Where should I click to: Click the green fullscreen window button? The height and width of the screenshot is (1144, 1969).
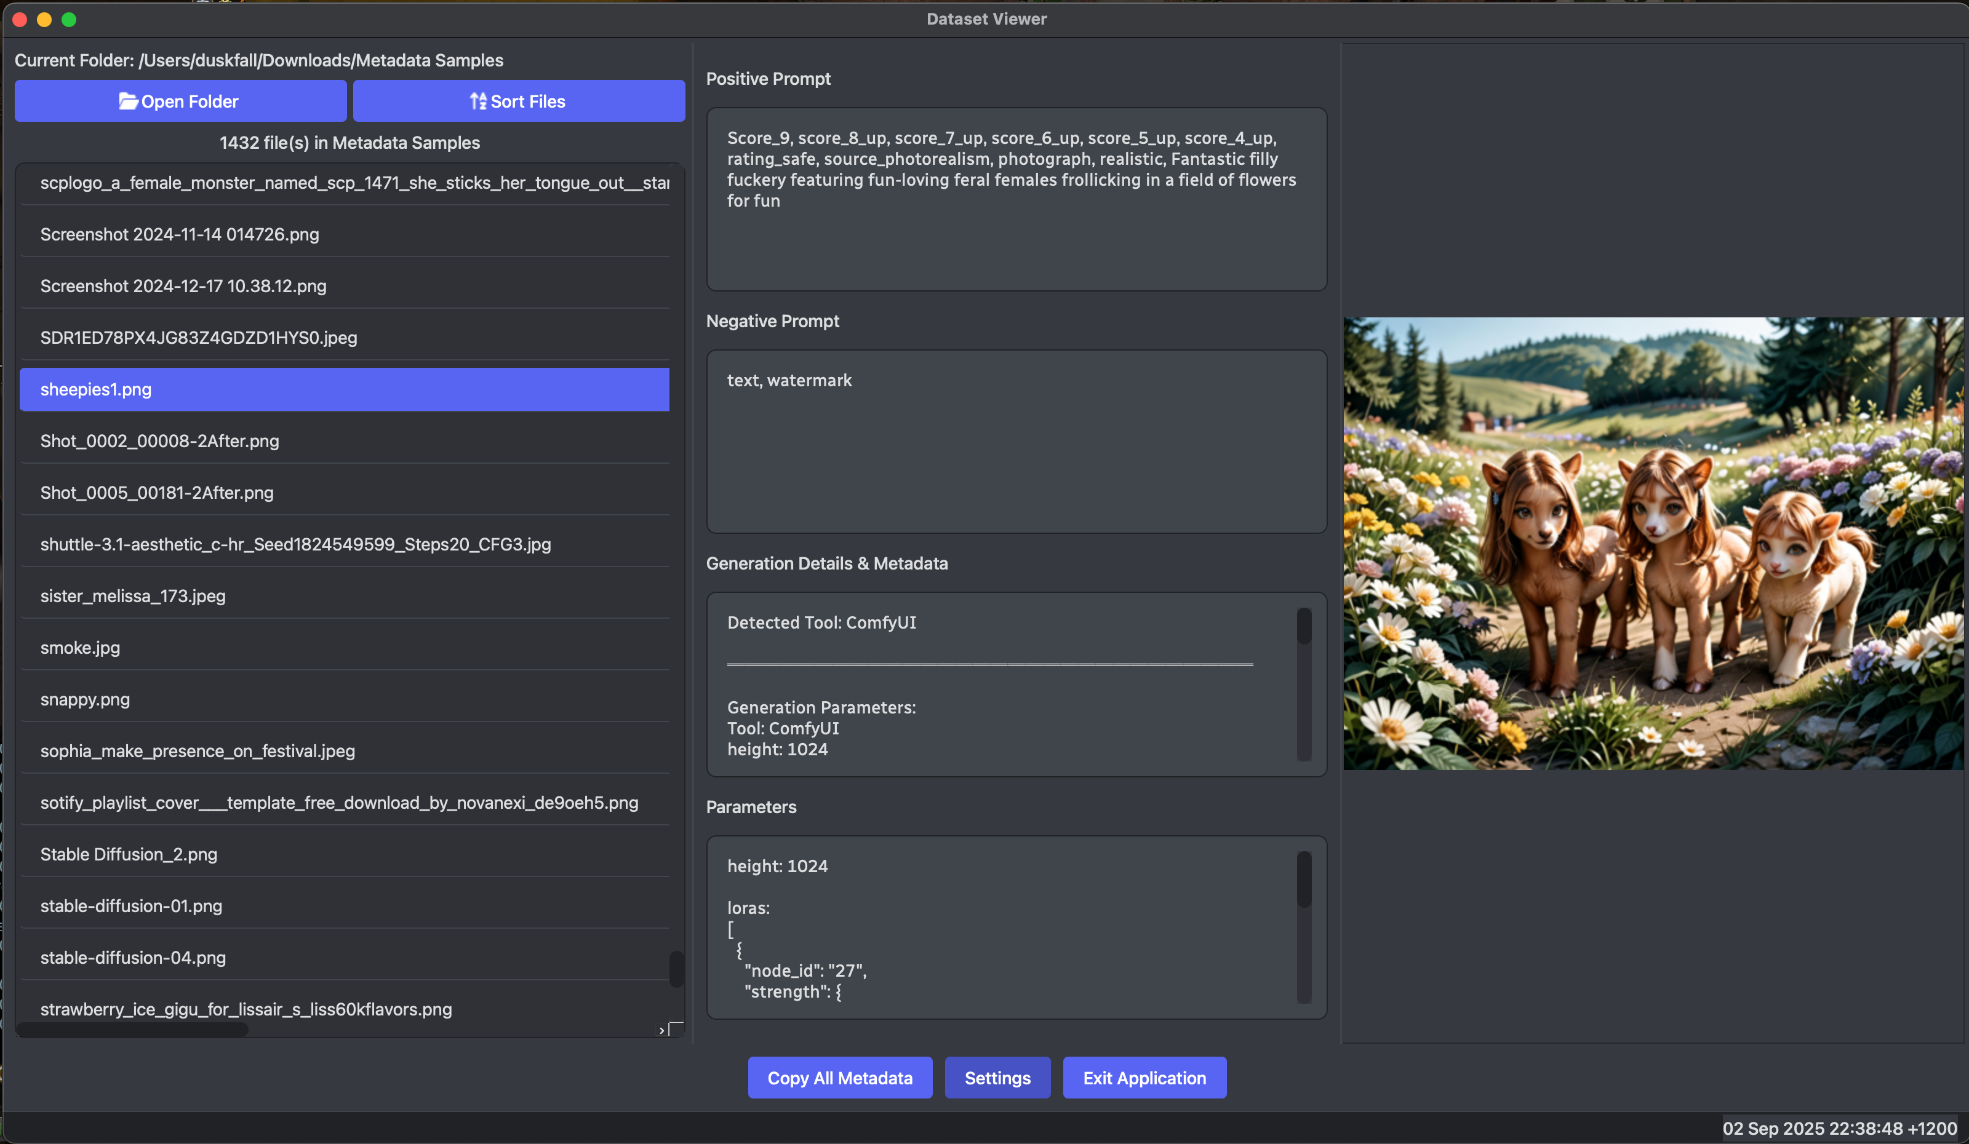[x=69, y=20]
